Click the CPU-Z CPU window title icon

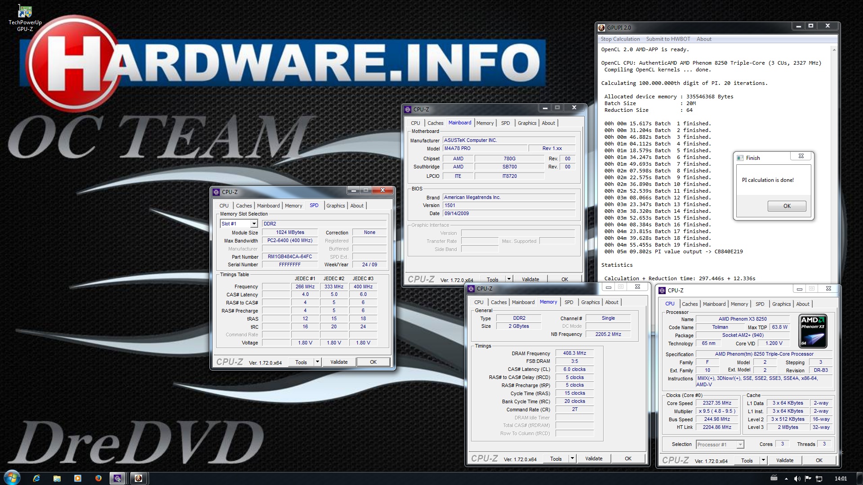pyautogui.click(x=662, y=291)
